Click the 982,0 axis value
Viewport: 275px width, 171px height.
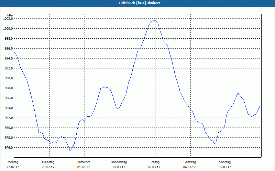point(9,118)
